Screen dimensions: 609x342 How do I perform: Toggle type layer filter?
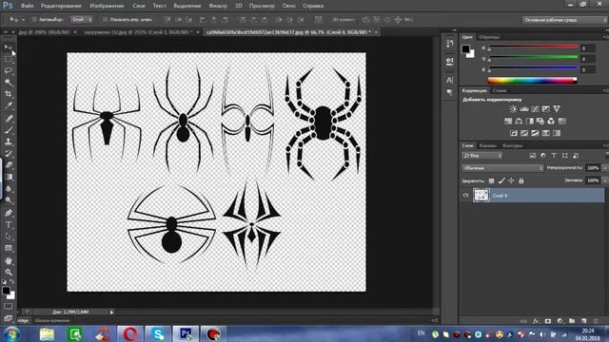(x=554, y=156)
